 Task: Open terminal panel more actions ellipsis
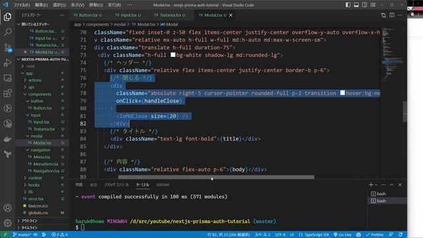pyautogui.click(x=383, y=185)
